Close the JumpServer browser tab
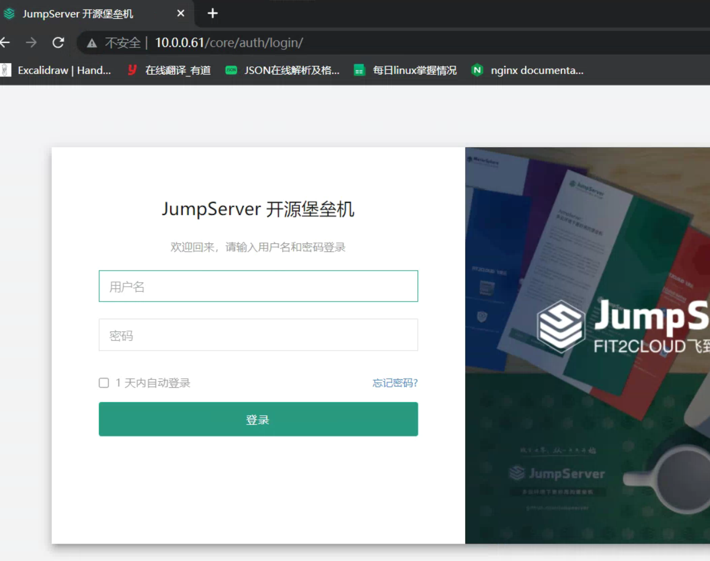The width and height of the screenshot is (710, 561). click(180, 14)
